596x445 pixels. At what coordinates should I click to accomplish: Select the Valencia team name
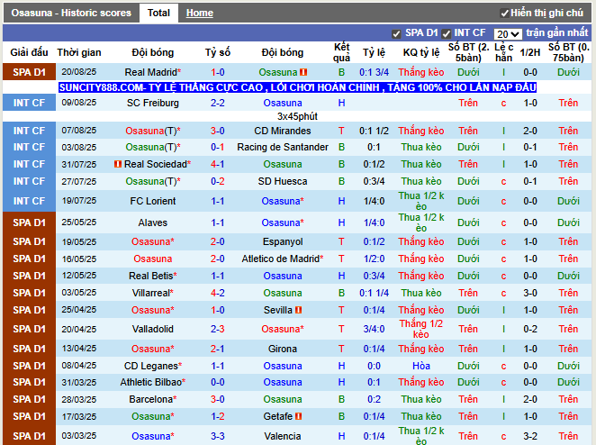(283, 436)
